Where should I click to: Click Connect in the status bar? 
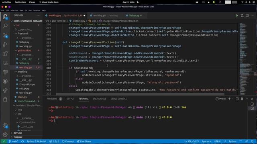(68, 141)
